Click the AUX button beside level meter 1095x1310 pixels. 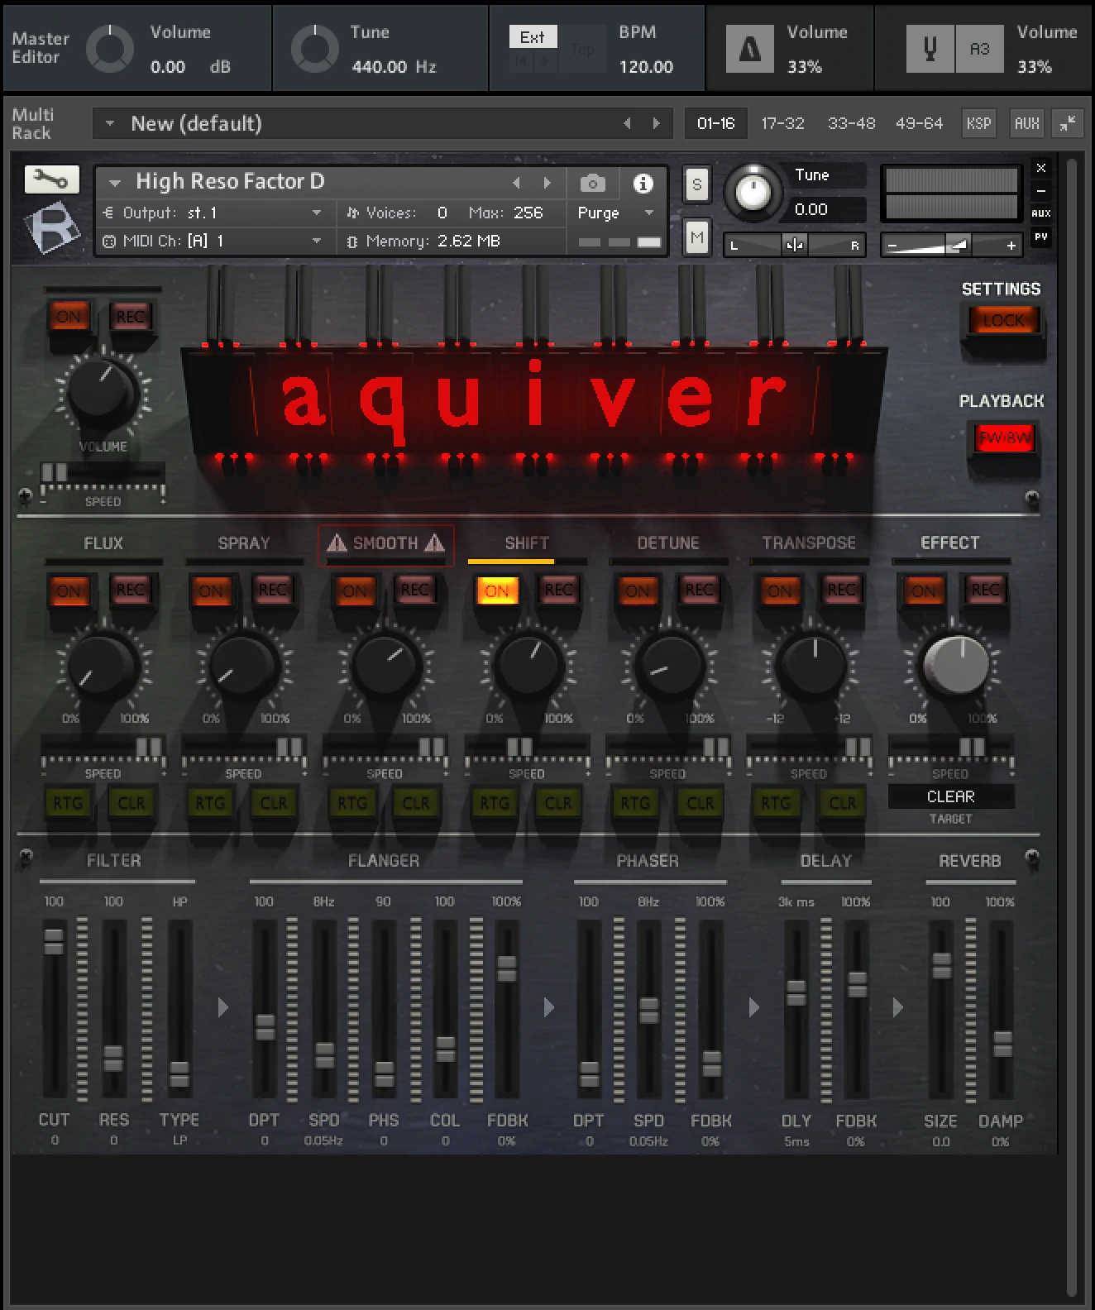(x=1041, y=213)
